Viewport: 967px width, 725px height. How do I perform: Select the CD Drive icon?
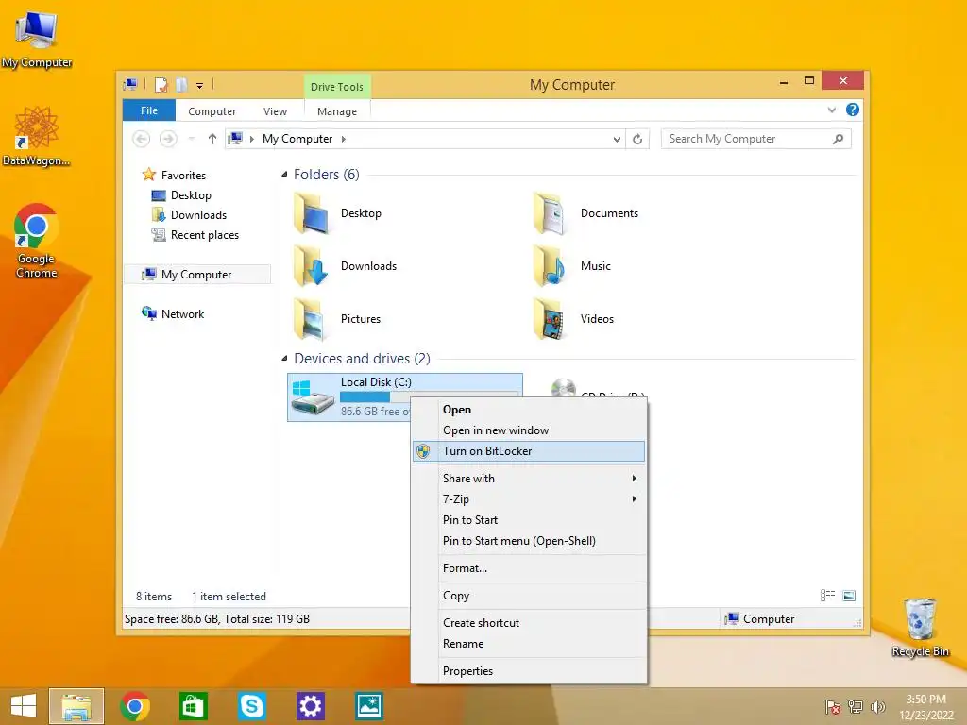click(563, 388)
